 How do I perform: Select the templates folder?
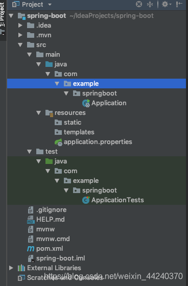pos(74,132)
